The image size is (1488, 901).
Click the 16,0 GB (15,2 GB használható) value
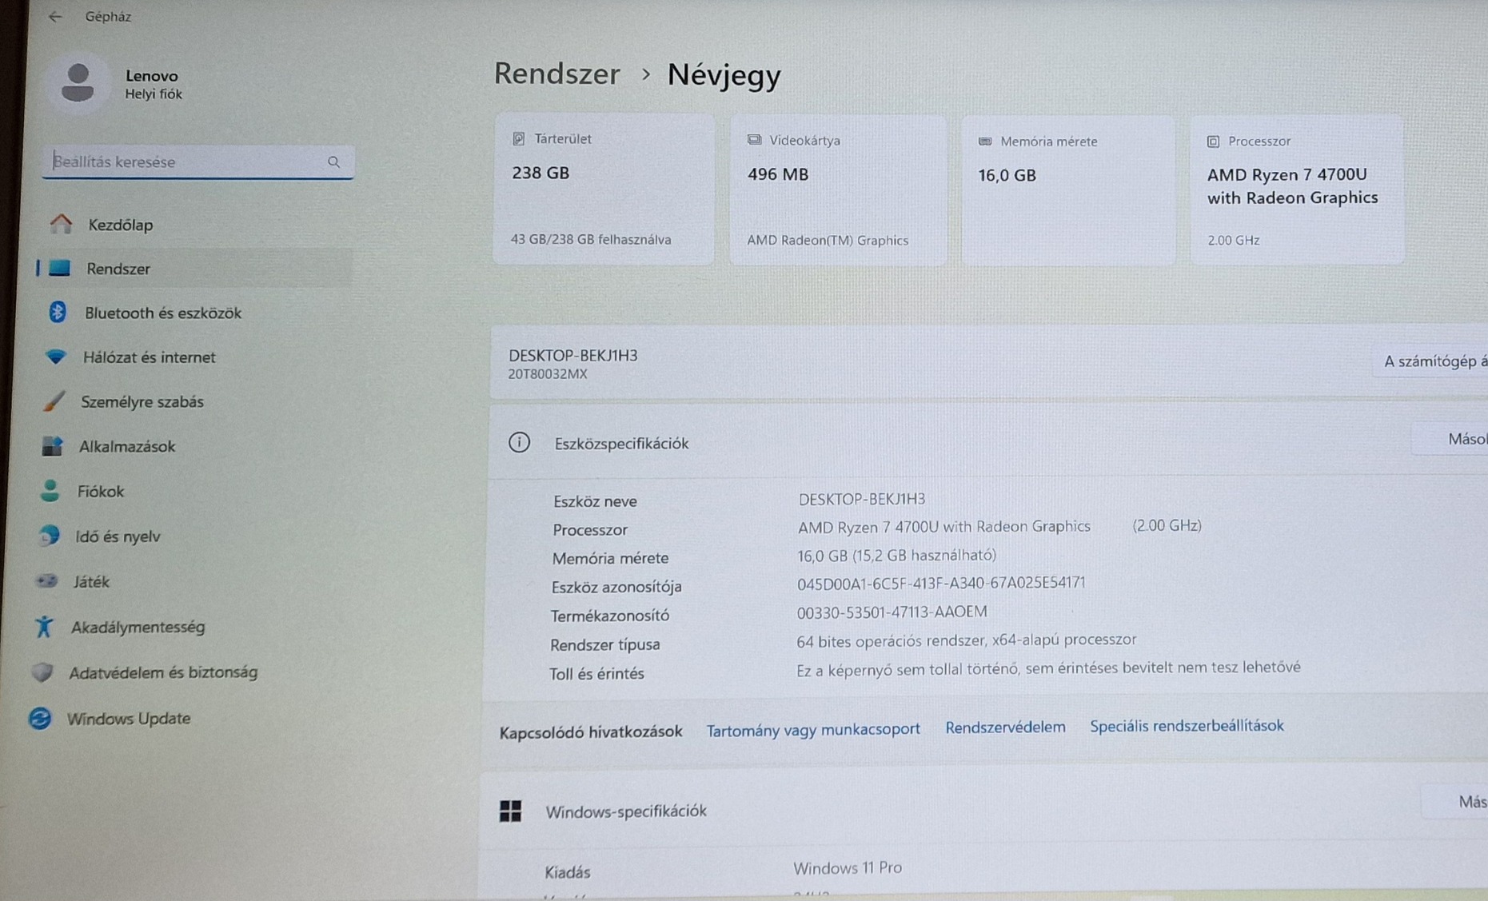pyautogui.click(x=896, y=555)
